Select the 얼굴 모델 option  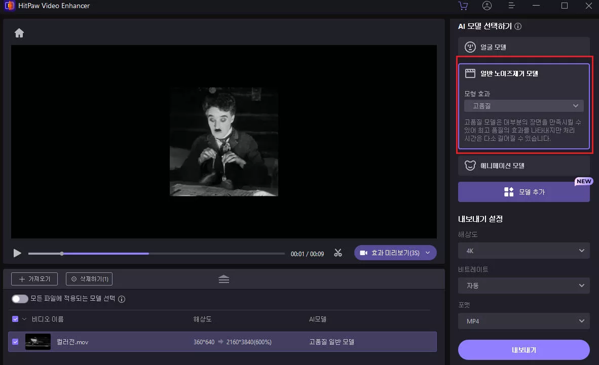click(x=523, y=47)
